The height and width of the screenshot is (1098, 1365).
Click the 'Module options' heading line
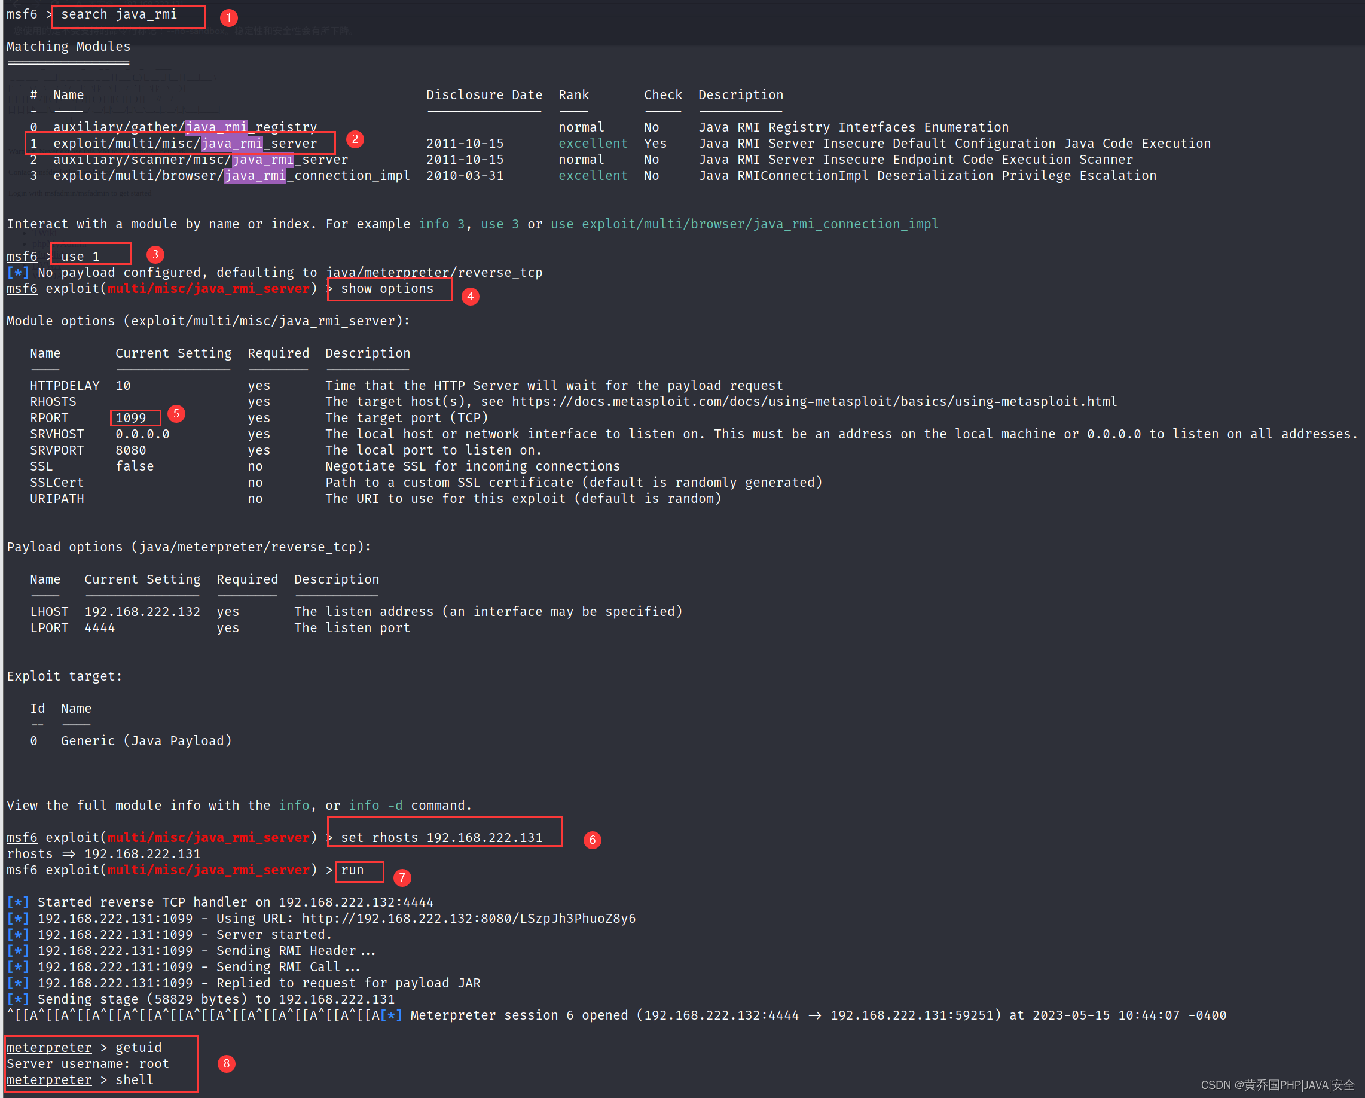point(208,321)
